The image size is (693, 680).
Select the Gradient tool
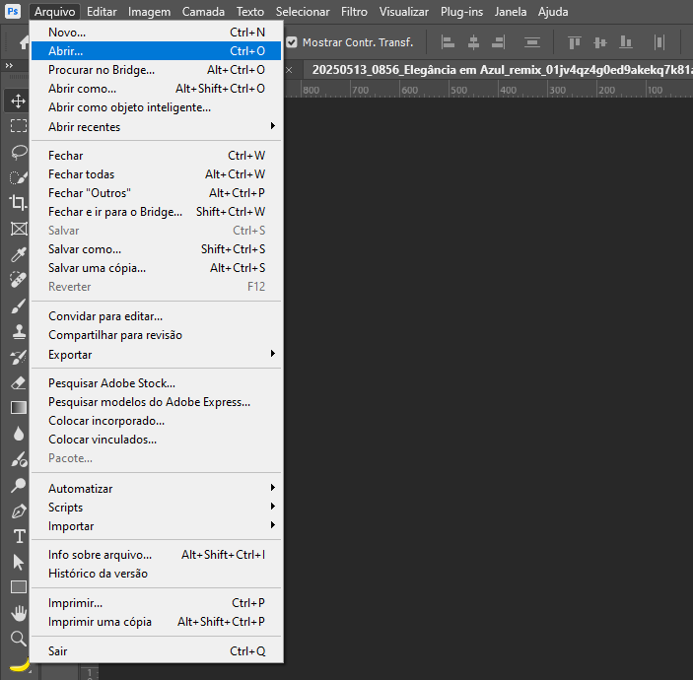tap(18, 408)
